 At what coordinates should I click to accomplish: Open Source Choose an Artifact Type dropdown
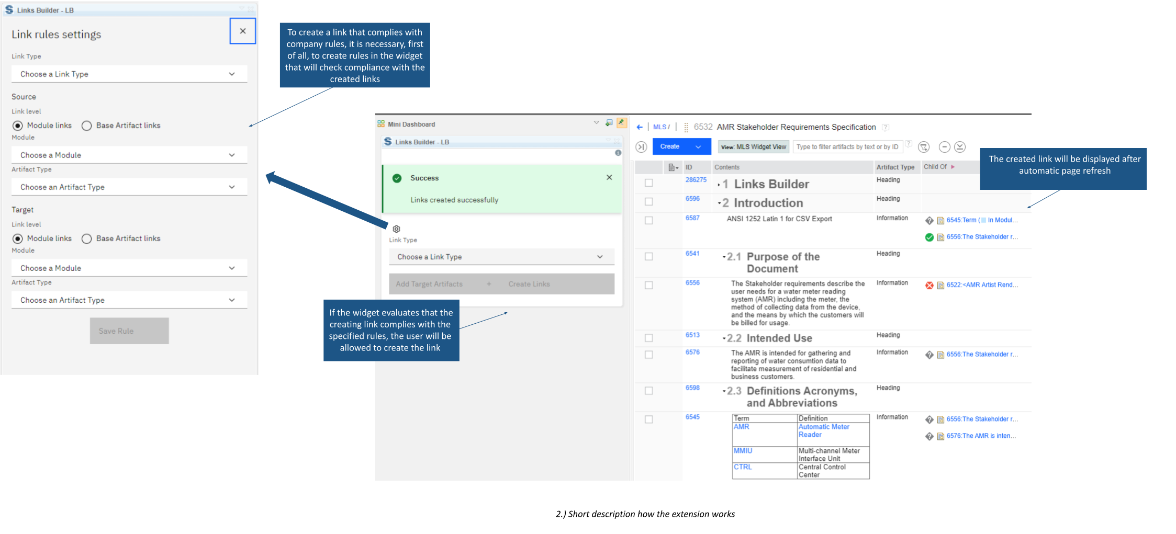pyautogui.click(x=129, y=187)
